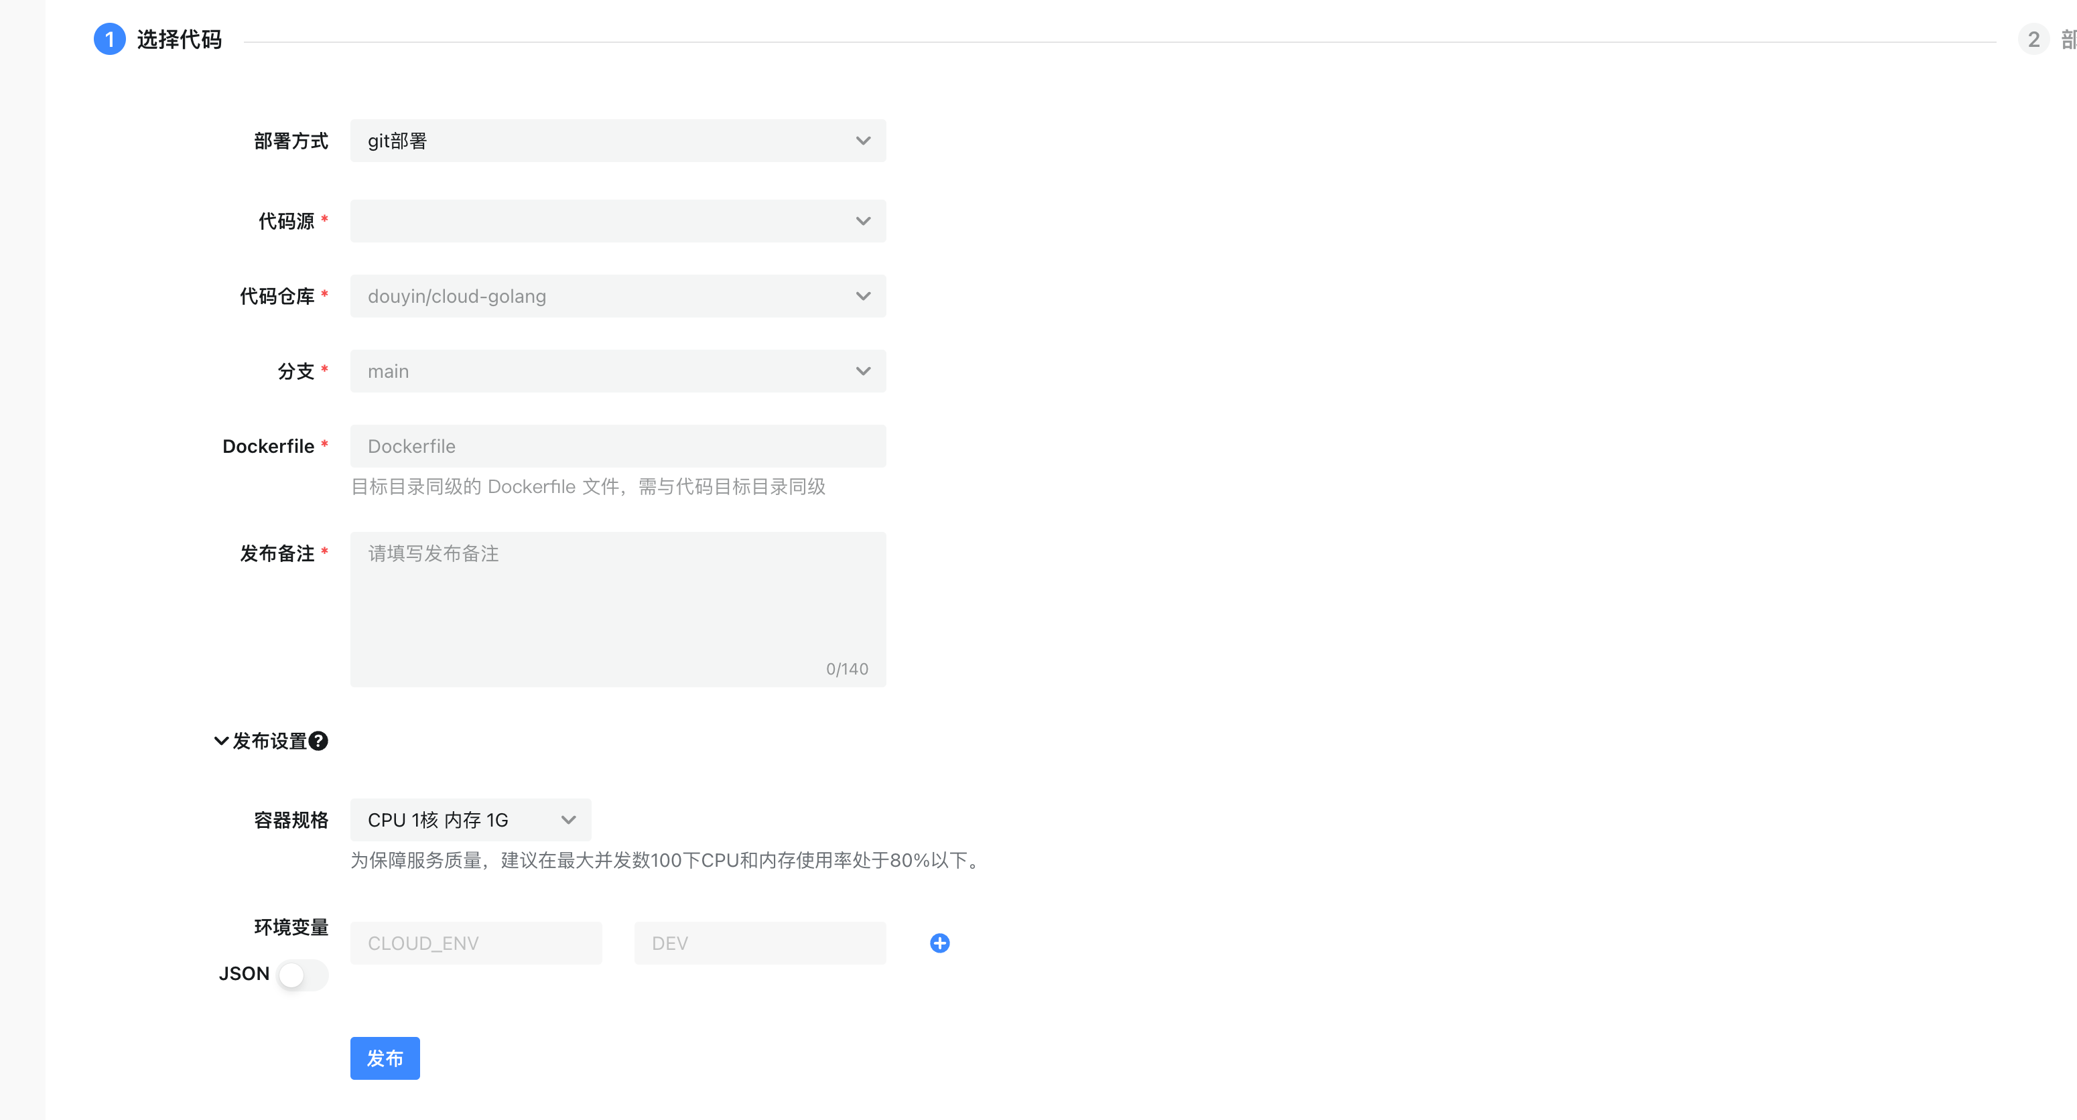This screenshot has height=1120, width=2077.
Task: Click the CLOUD_ENV variable name field
Action: [x=476, y=942]
